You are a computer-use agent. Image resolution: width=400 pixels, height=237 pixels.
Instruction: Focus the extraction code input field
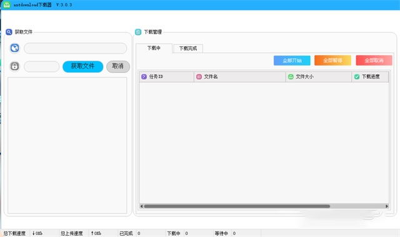(x=42, y=67)
